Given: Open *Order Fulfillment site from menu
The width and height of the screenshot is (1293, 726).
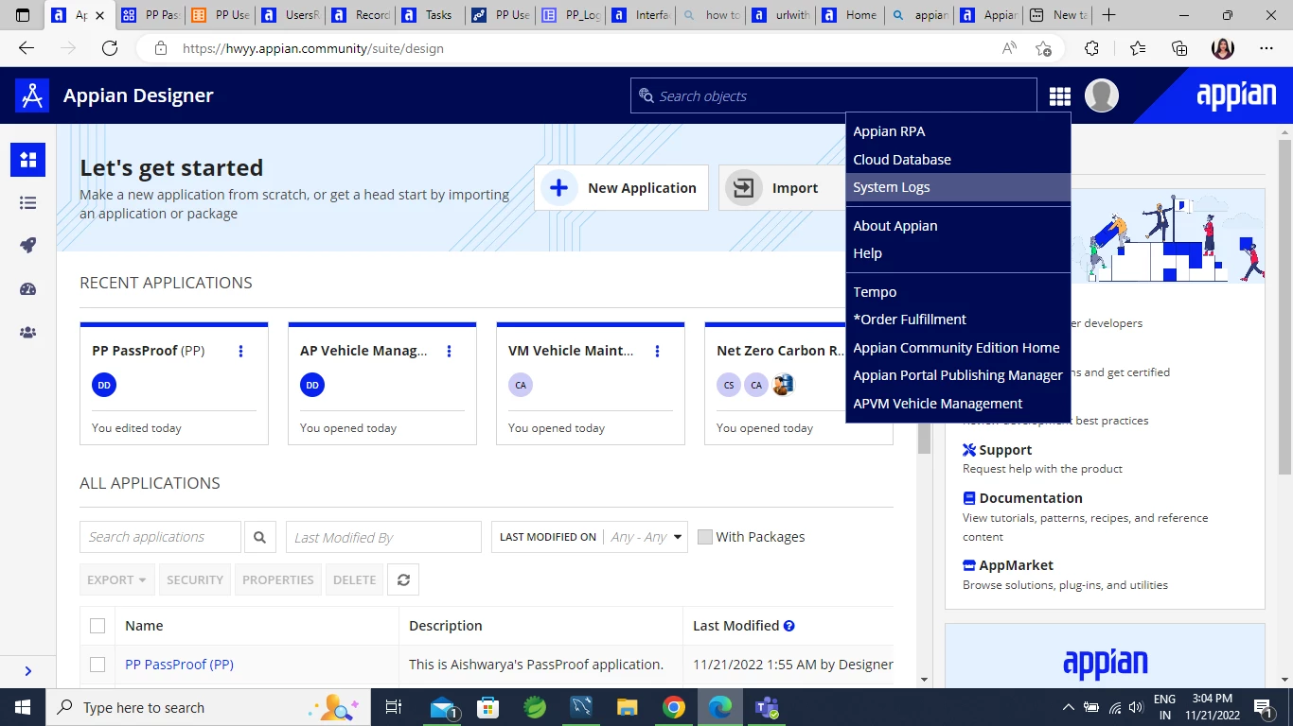Looking at the screenshot, I should tap(958, 320).
